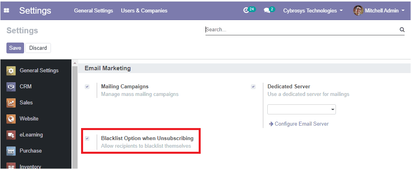This screenshot has height=169, width=411.
Task: Open Website settings globe icon
Action: coord(11,119)
